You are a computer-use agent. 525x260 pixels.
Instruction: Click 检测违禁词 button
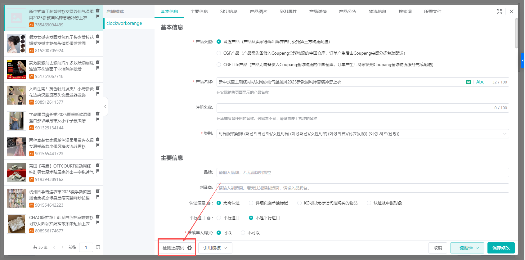173,248
